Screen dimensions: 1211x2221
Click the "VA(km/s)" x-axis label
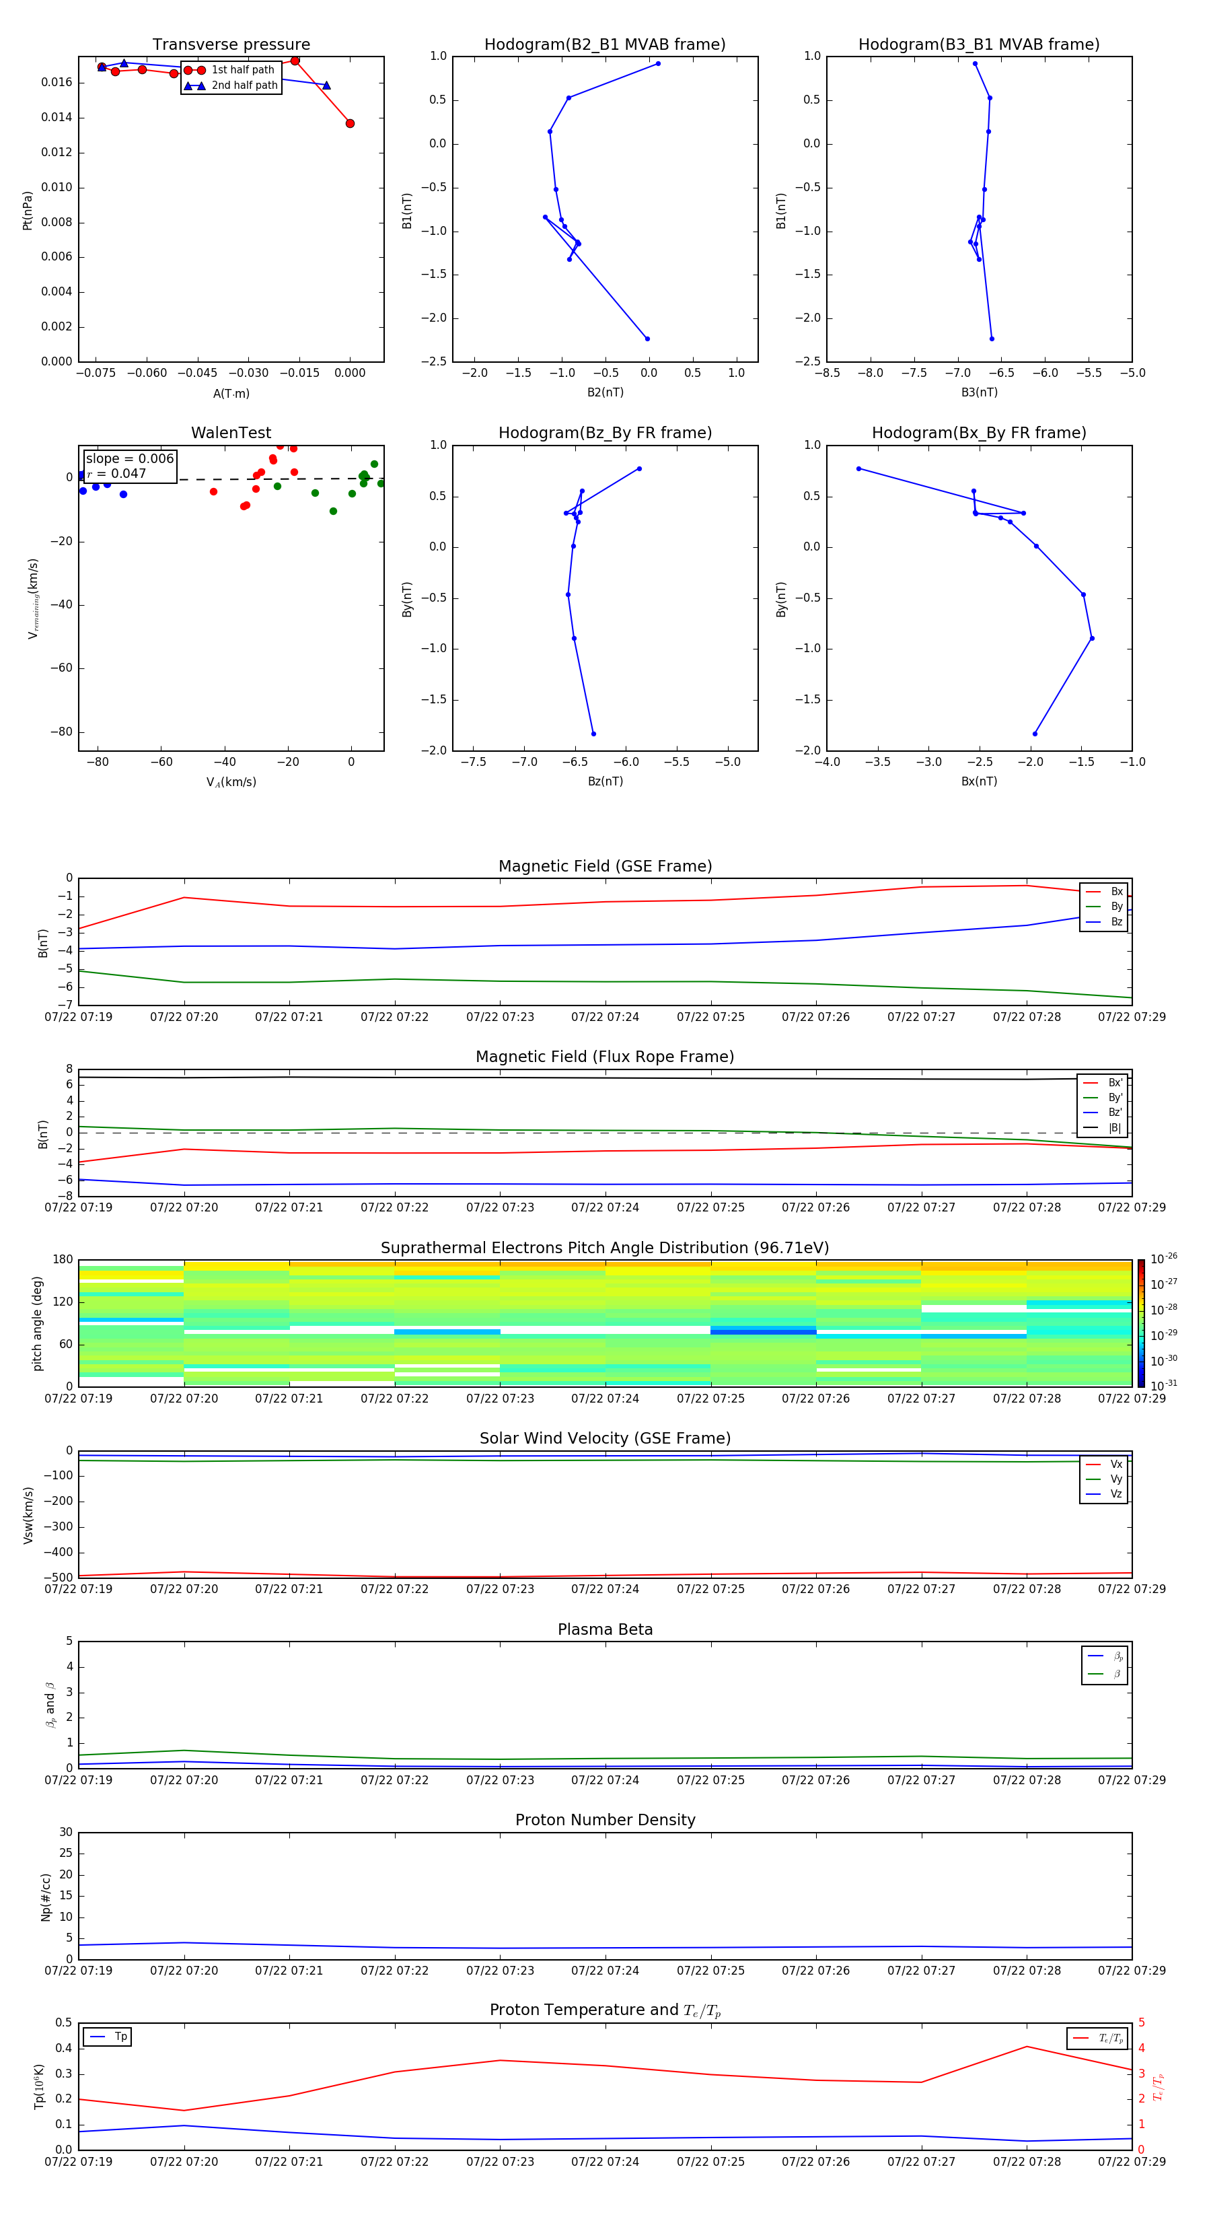(x=231, y=783)
